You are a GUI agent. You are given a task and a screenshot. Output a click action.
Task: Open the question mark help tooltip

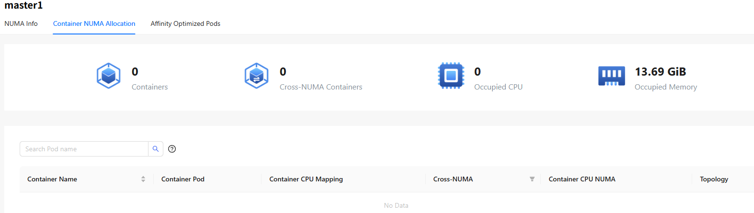tap(172, 149)
